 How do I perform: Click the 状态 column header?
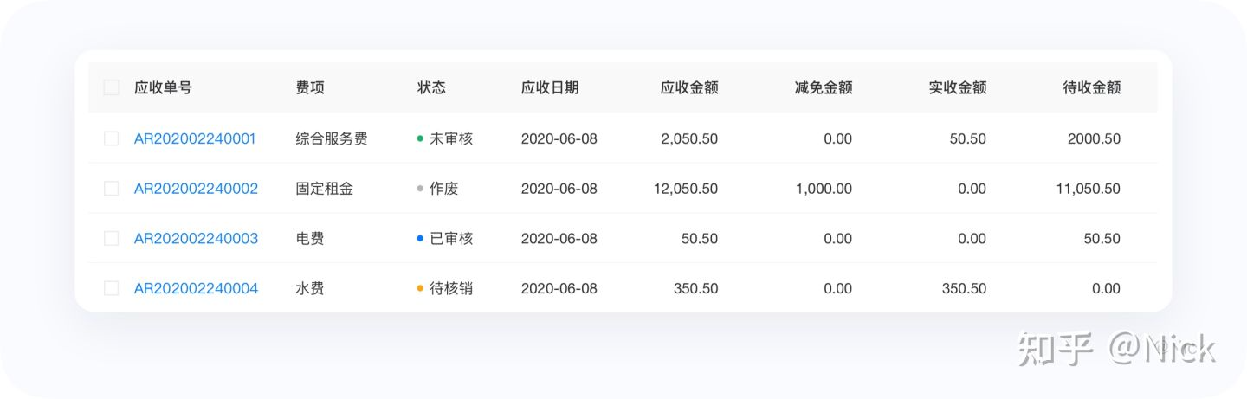pyautogui.click(x=431, y=87)
